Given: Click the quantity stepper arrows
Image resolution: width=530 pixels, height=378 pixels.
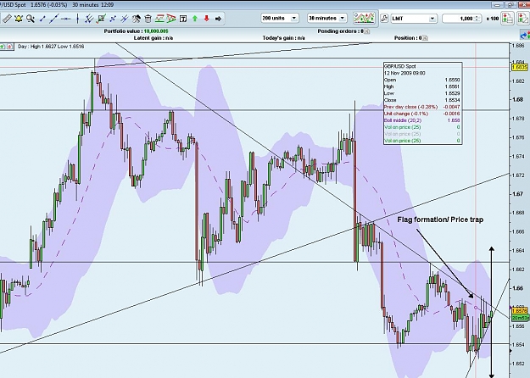Looking at the screenshot, I should (477, 19).
